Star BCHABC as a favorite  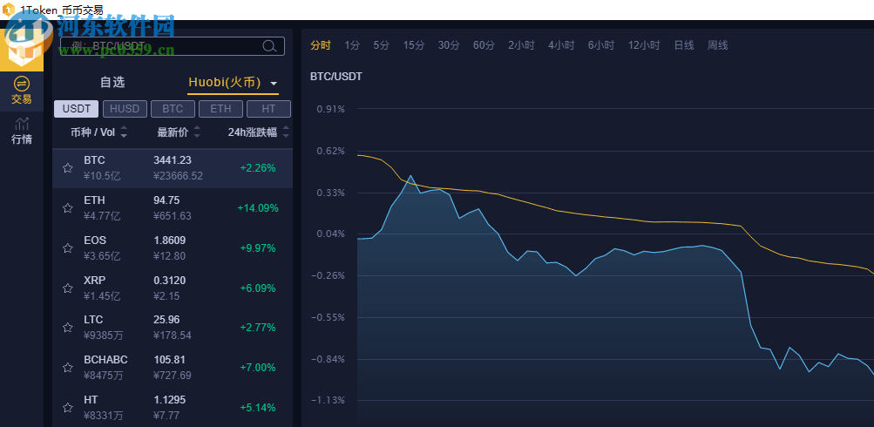67,368
